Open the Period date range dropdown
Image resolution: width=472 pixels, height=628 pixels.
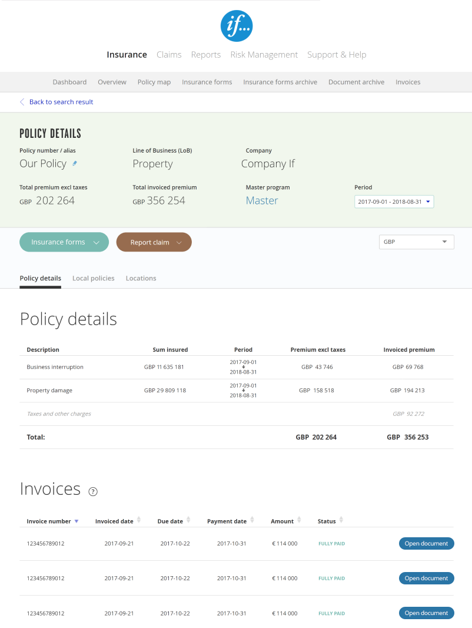(394, 201)
